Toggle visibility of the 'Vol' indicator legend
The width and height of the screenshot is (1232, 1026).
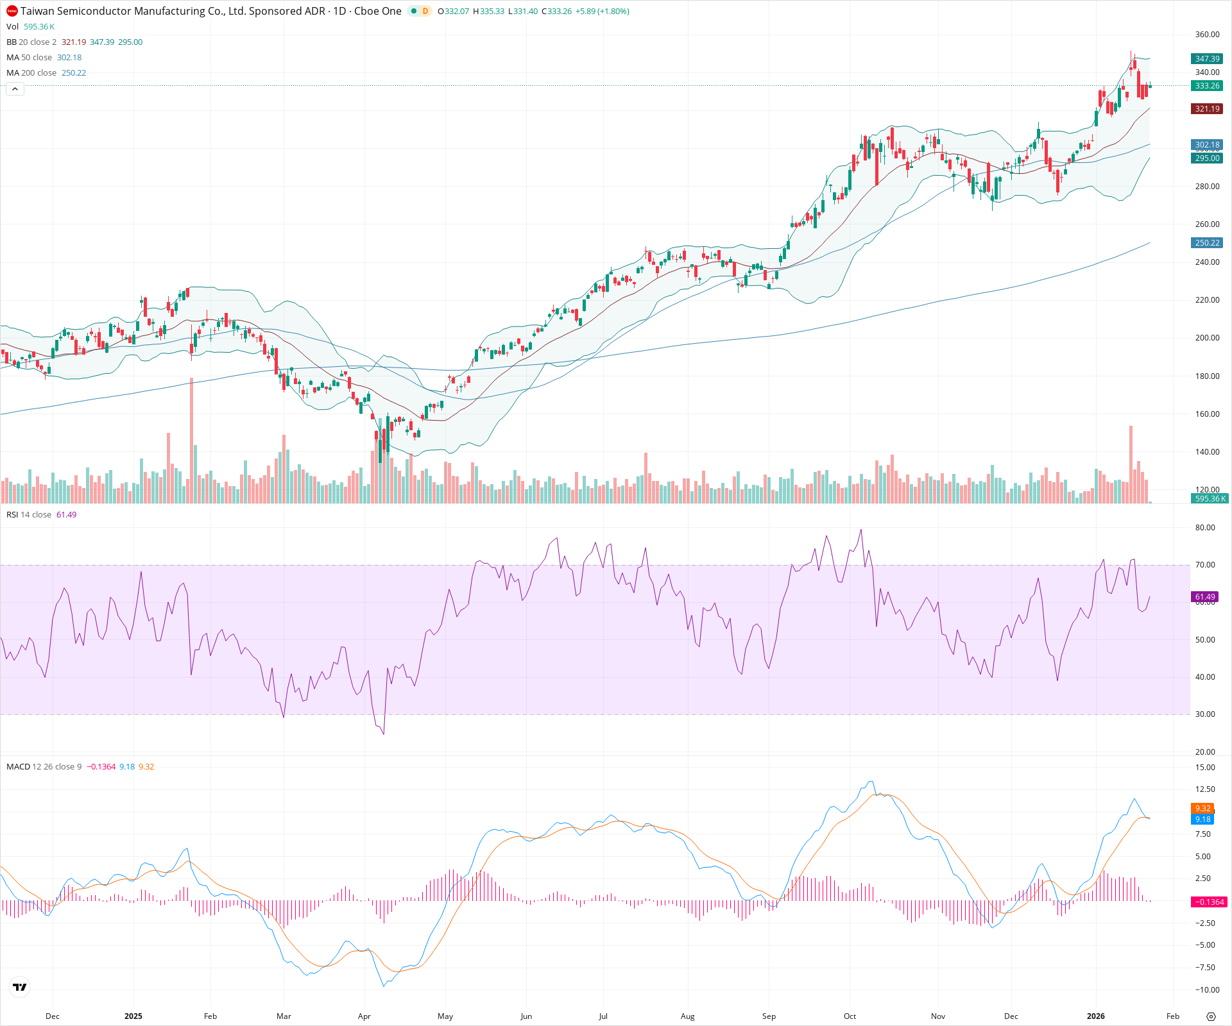tap(12, 27)
